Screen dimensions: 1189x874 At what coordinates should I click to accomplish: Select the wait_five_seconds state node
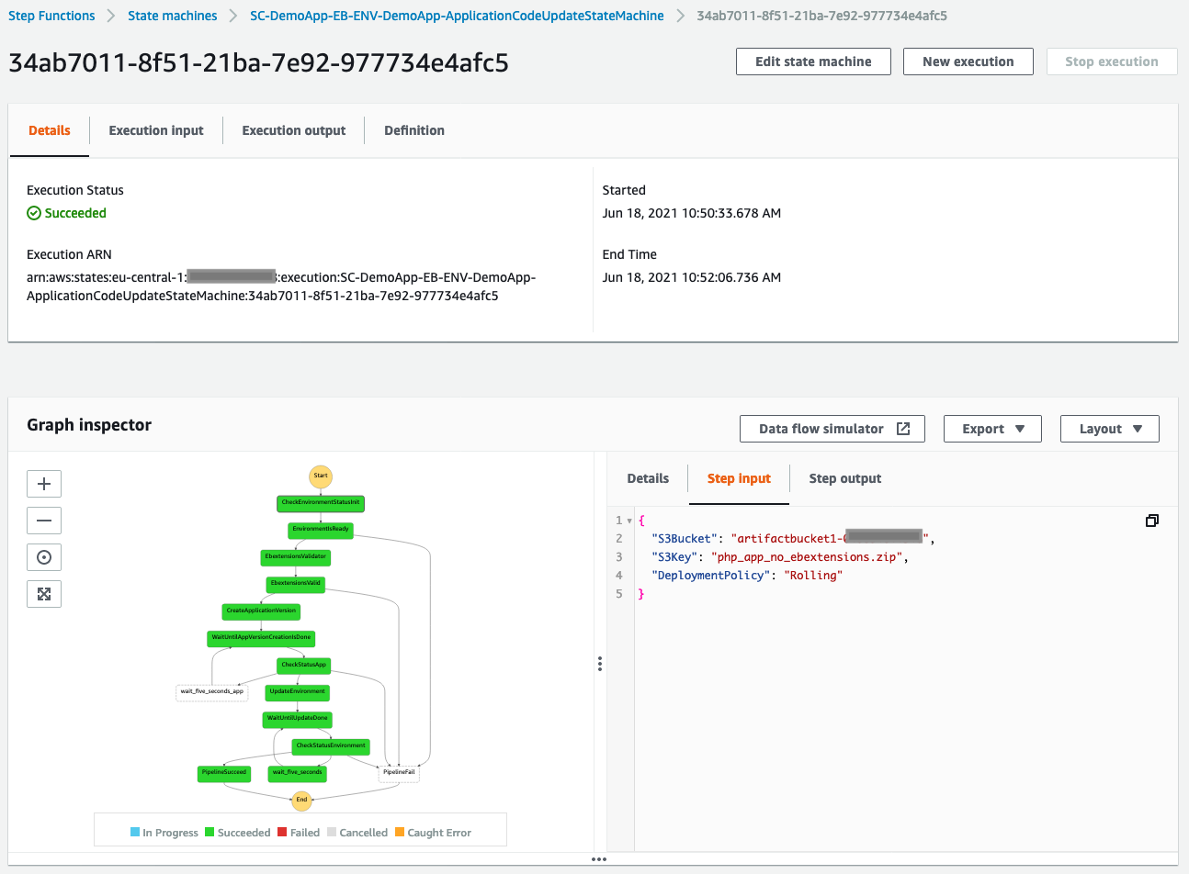click(x=297, y=773)
